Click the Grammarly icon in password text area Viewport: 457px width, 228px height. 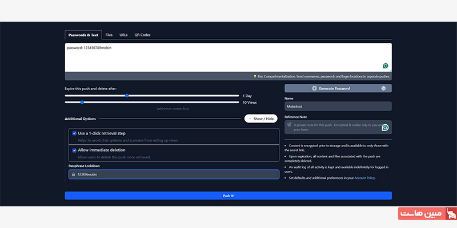pos(386,66)
